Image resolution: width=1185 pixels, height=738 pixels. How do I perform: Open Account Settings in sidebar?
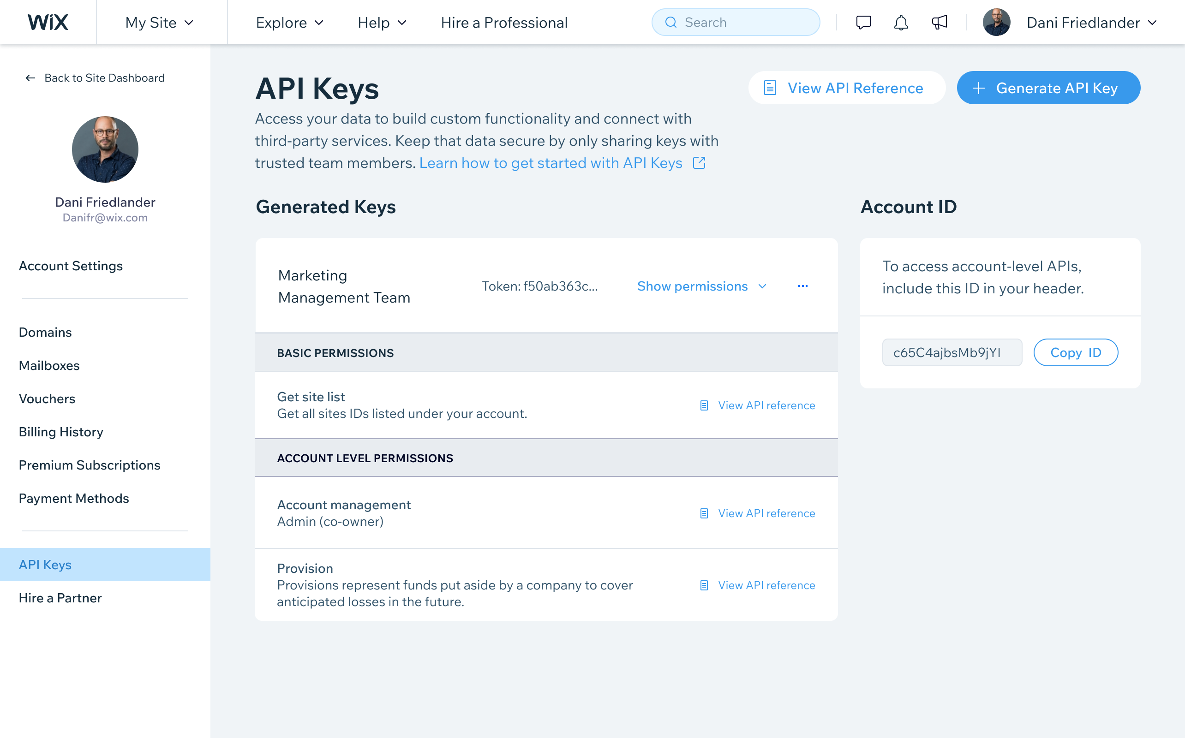coord(71,266)
